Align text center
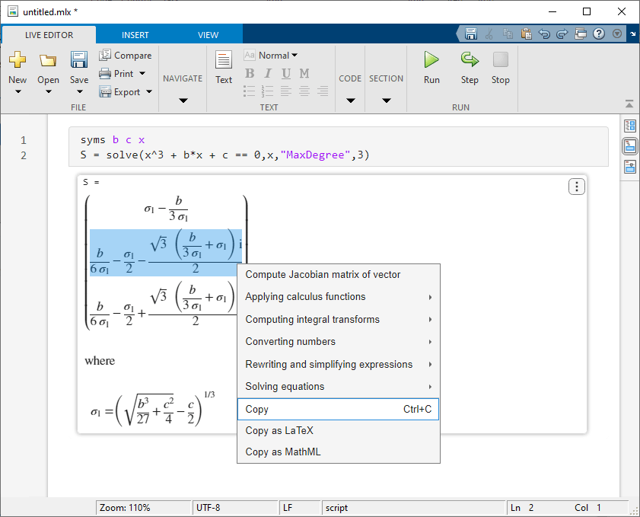The image size is (640, 517). pyautogui.click(x=304, y=91)
